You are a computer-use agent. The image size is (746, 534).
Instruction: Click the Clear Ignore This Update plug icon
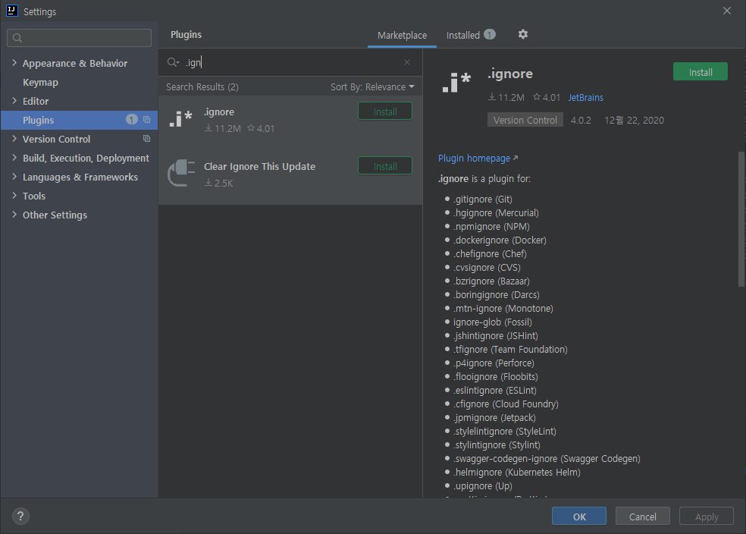pos(181,173)
